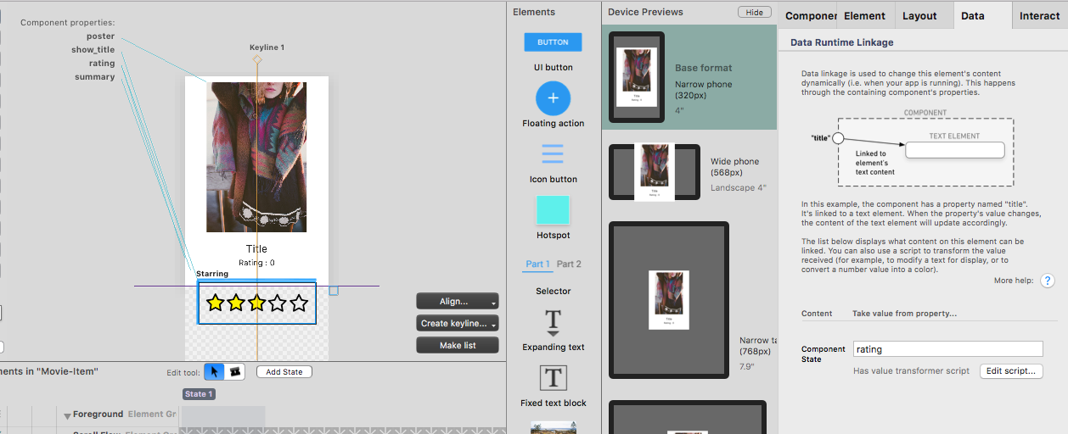This screenshot has height=434, width=1068.
Task: Click the Edit script button
Action: pyautogui.click(x=1011, y=371)
